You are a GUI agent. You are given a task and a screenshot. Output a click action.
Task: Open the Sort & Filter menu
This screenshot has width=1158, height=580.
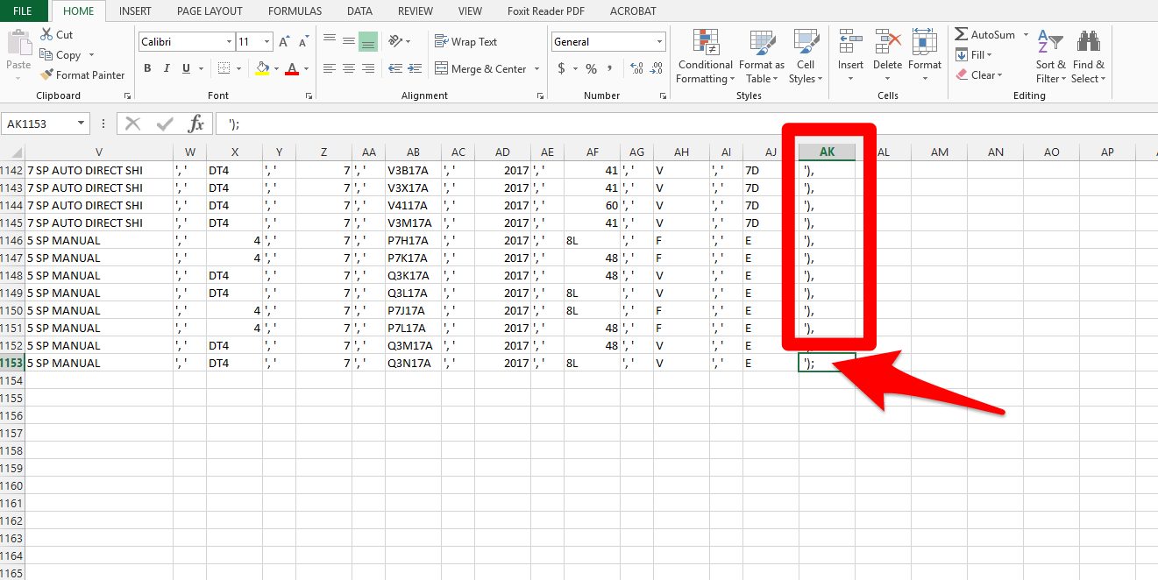coord(1049,57)
